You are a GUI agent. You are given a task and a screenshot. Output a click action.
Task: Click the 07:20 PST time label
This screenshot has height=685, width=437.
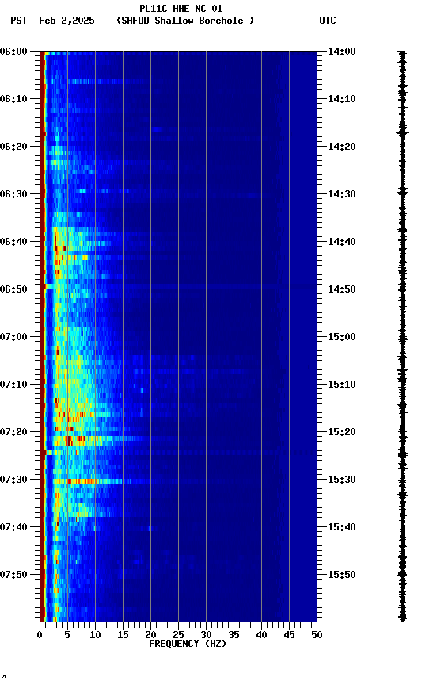[x=13, y=432]
